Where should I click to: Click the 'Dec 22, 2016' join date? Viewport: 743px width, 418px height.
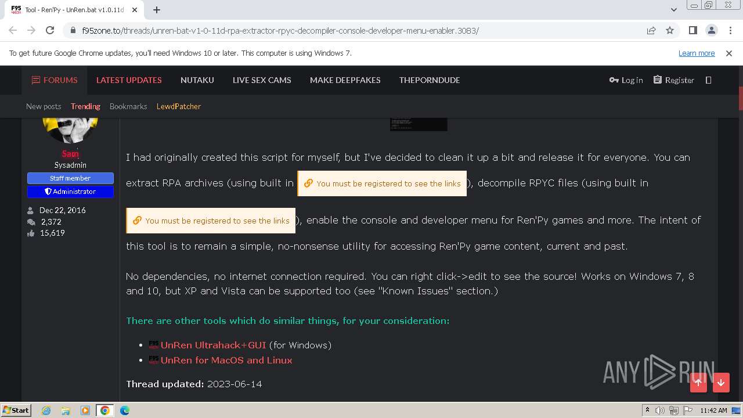(63, 211)
